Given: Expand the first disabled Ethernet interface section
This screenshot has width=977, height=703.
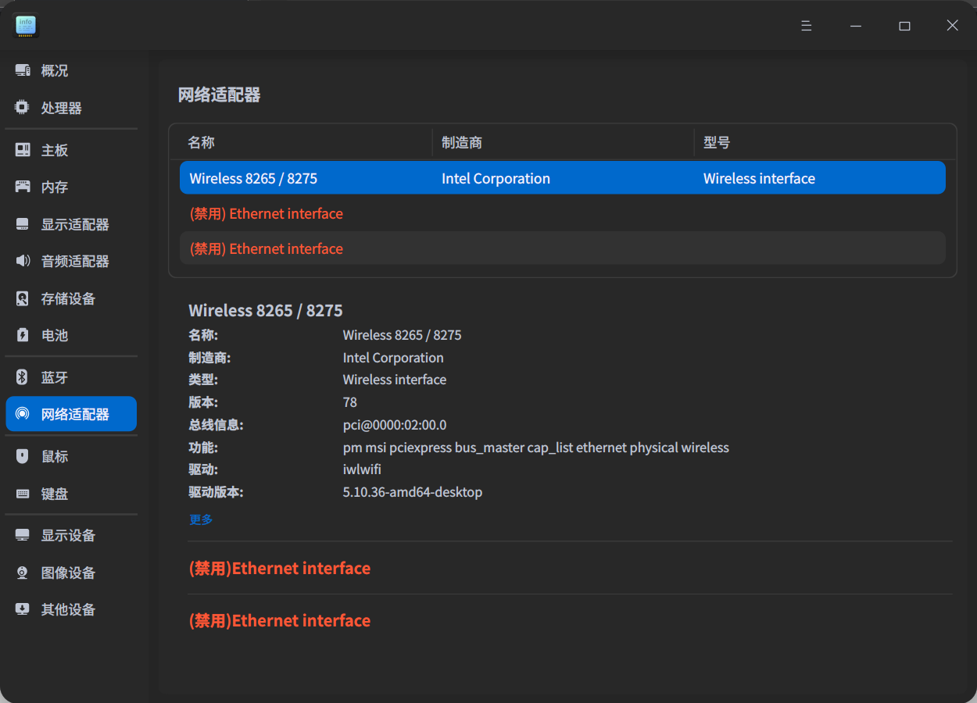Looking at the screenshot, I should 280,568.
